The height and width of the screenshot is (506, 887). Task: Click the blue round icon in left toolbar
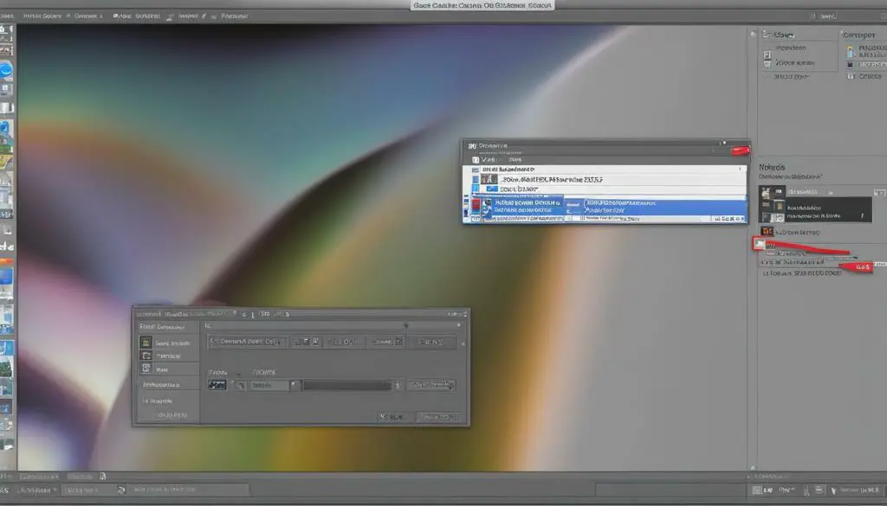[x=6, y=70]
